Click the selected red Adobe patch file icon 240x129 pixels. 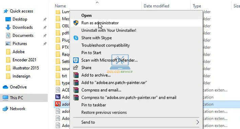(x=58, y=104)
